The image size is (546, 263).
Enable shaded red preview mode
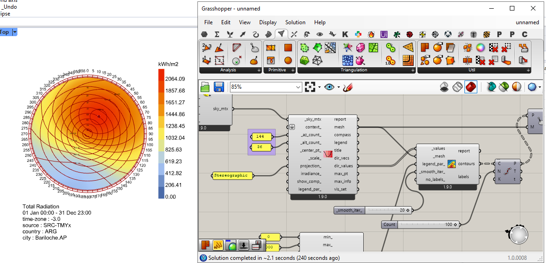click(x=470, y=87)
